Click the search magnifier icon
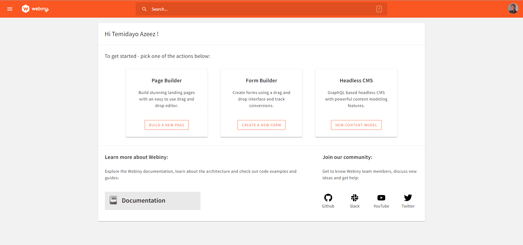This screenshot has width=523, height=245. pos(144,9)
